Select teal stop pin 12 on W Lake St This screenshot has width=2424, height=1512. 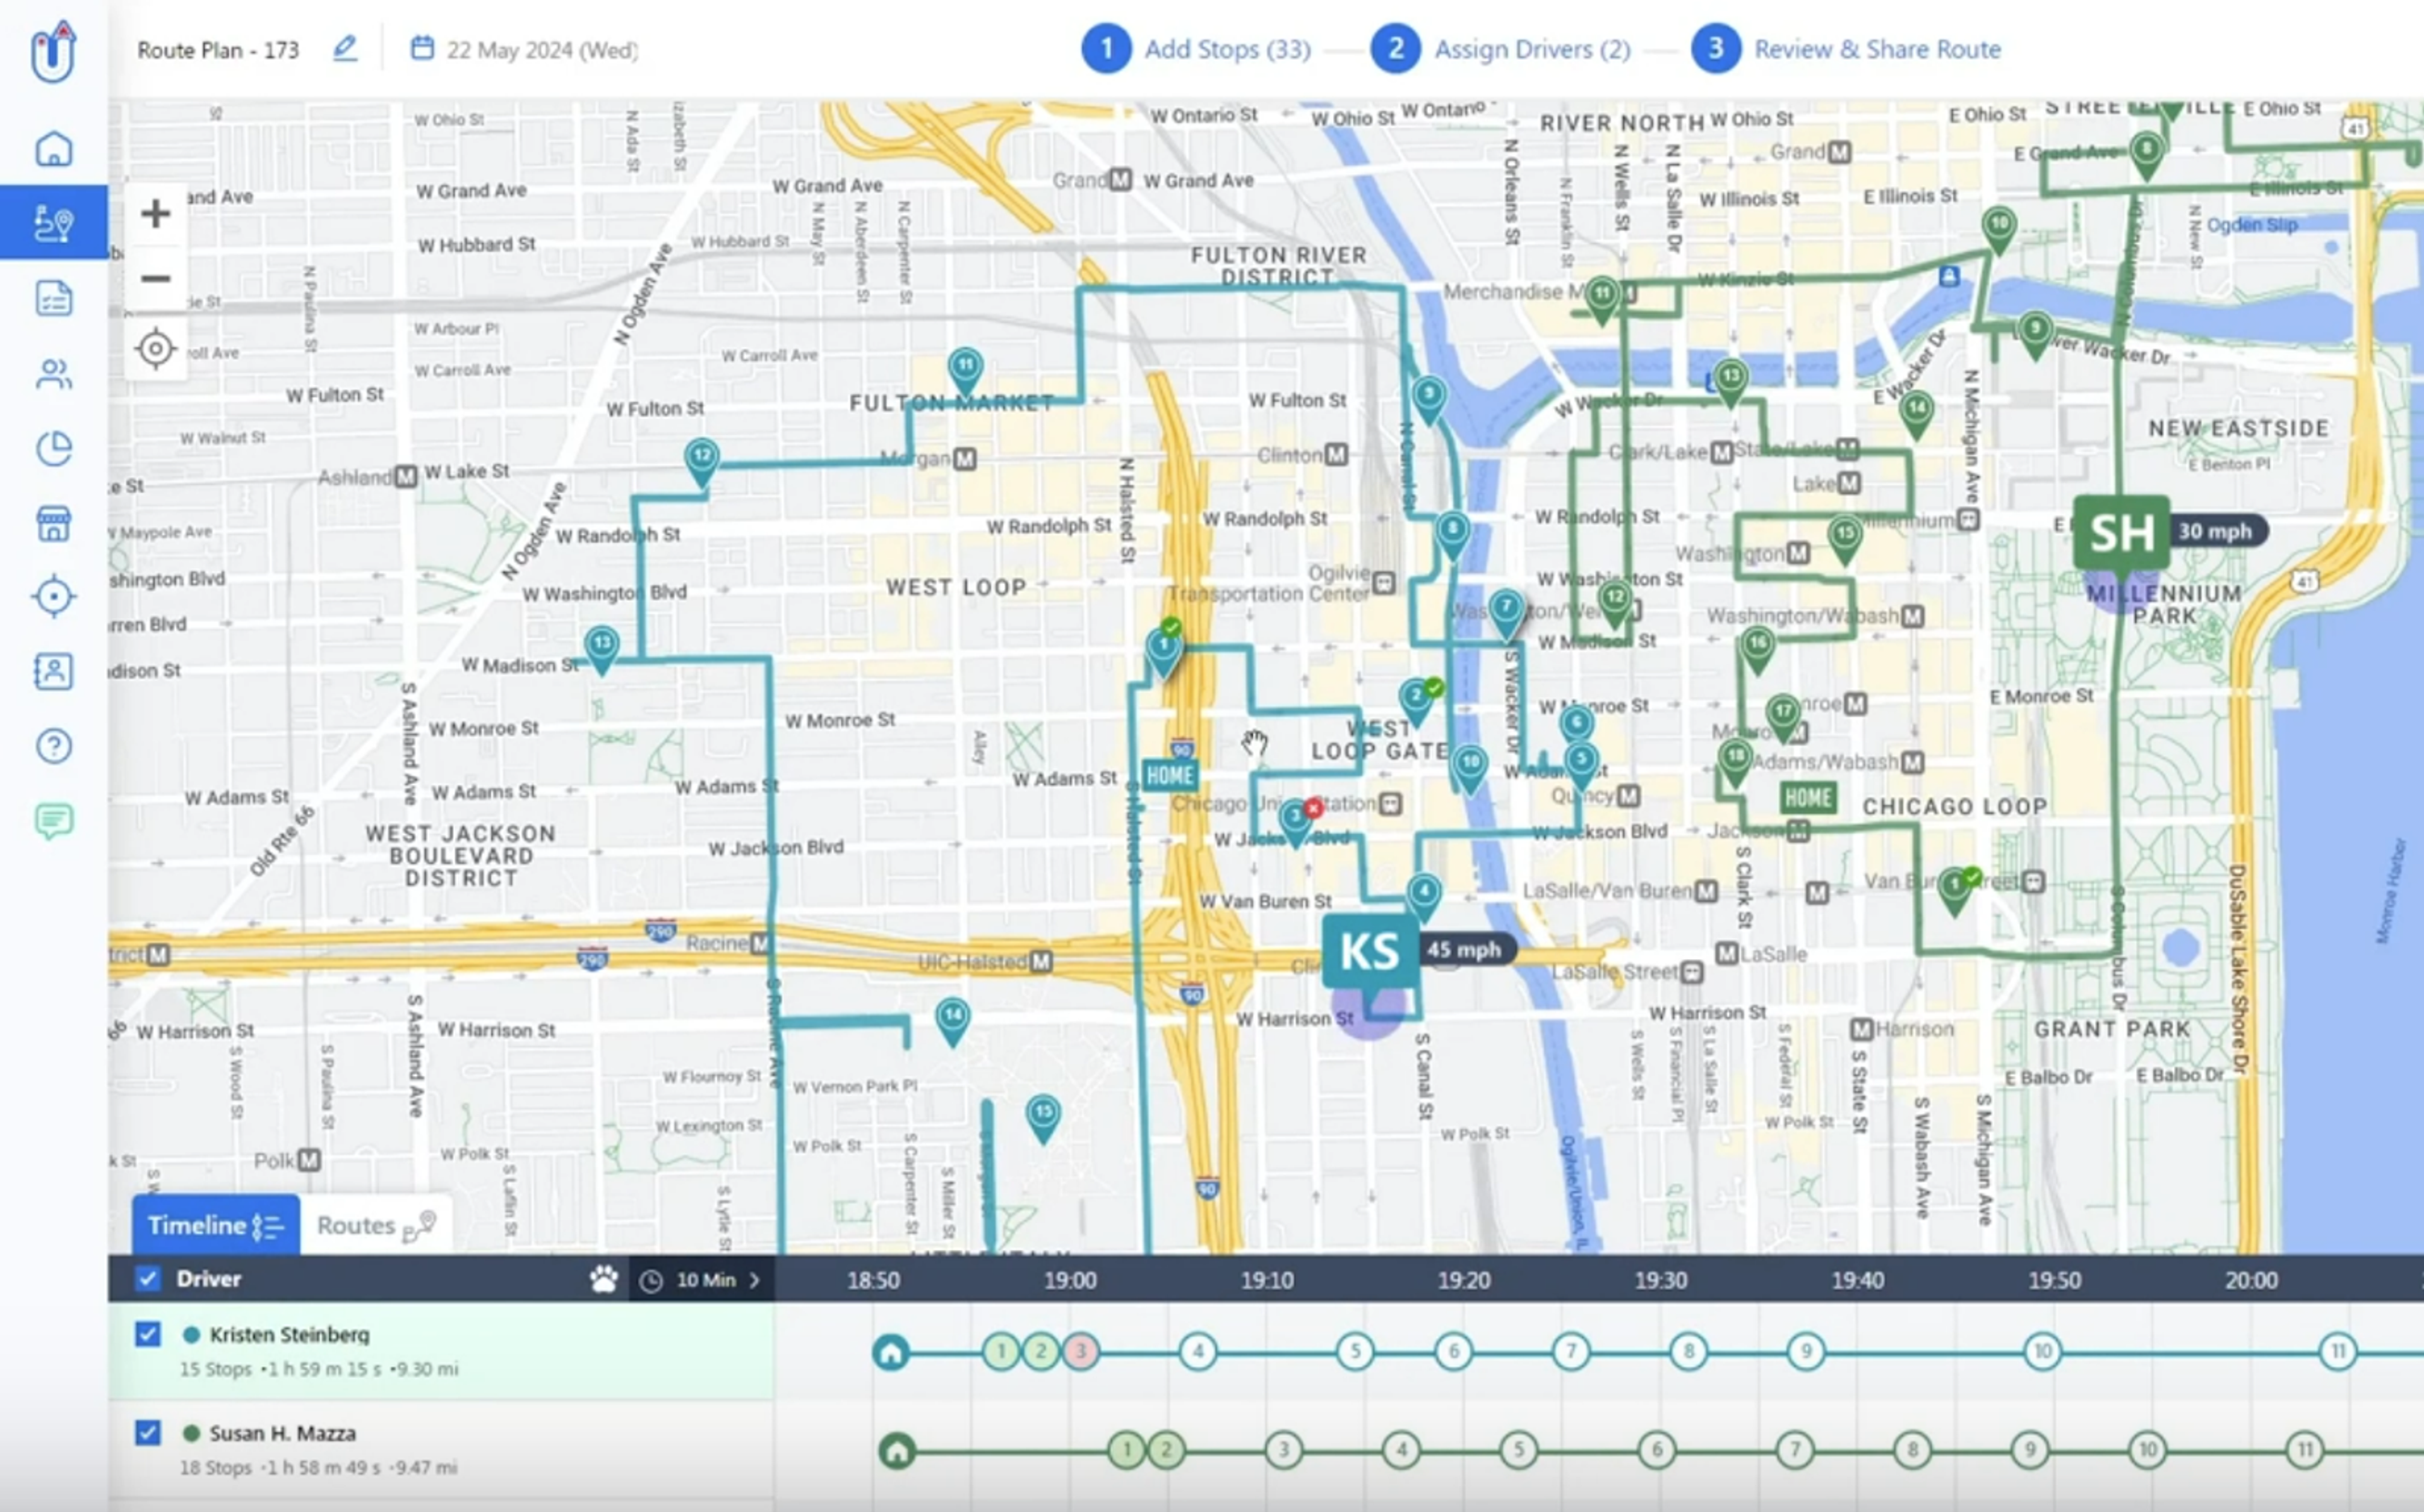point(703,461)
